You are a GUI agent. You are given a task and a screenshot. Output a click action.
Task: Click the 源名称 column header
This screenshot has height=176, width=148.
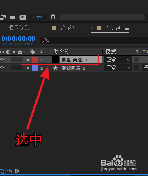coord(62,51)
